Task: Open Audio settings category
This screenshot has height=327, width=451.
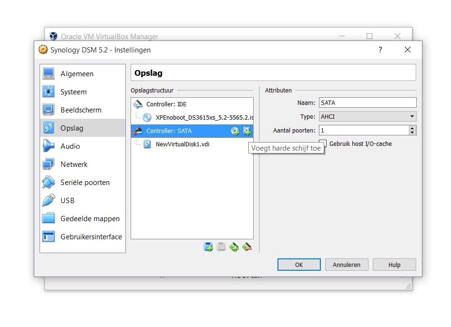Action: tap(83, 146)
